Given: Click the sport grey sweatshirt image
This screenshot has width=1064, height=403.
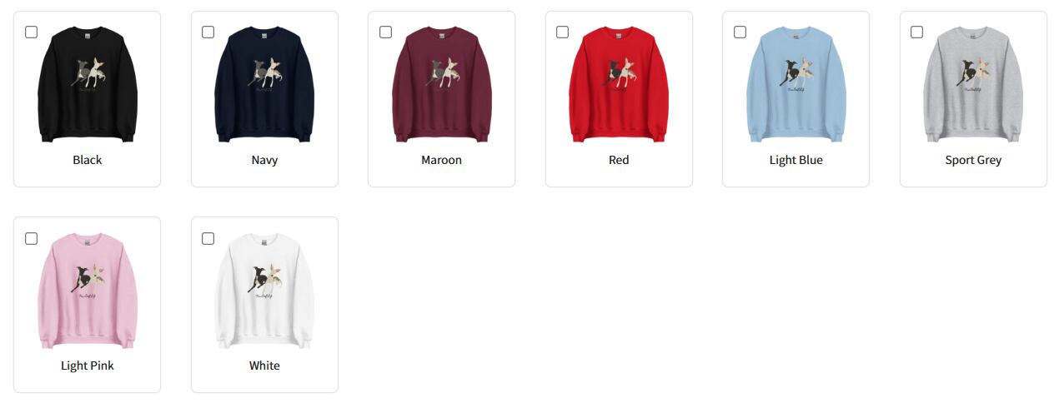Looking at the screenshot, I should click(973, 84).
